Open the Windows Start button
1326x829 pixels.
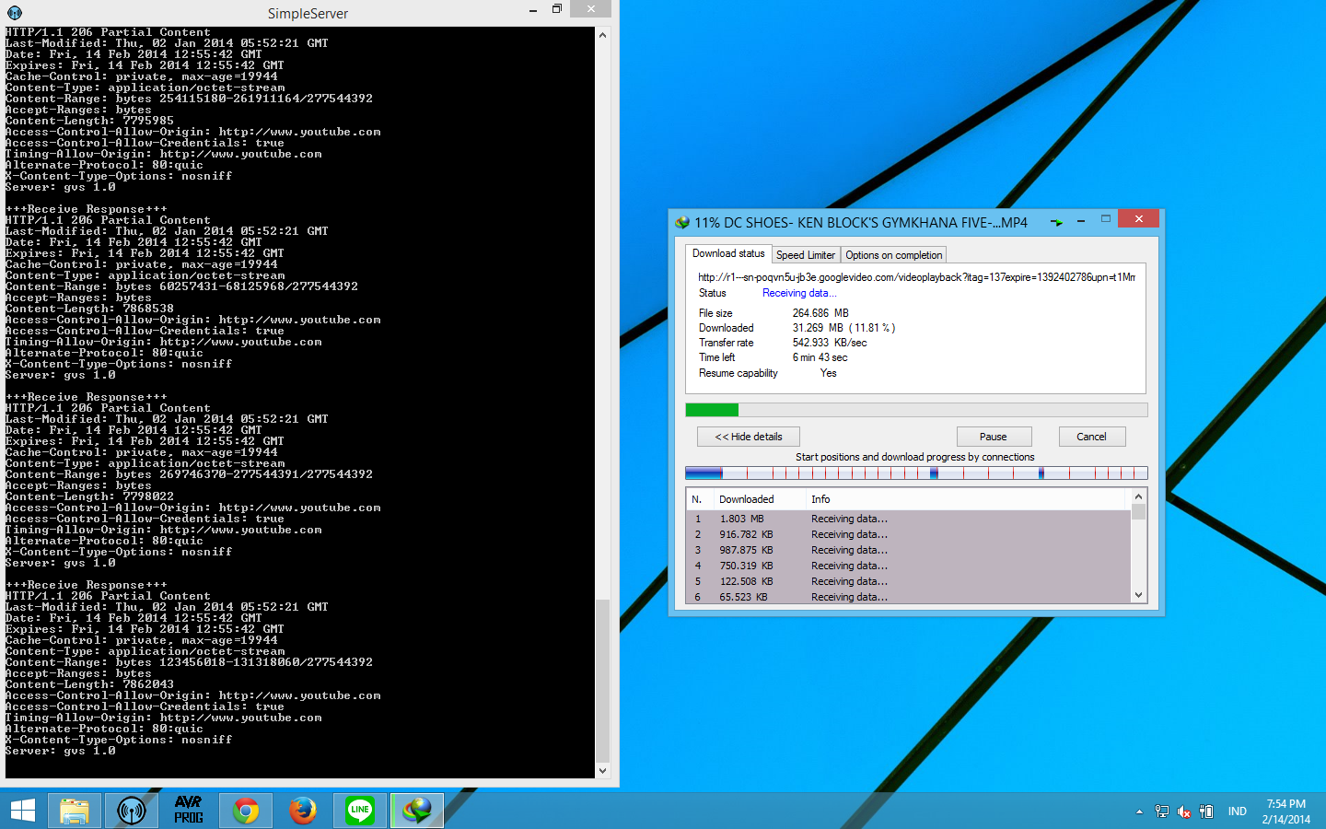[x=22, y=811]
